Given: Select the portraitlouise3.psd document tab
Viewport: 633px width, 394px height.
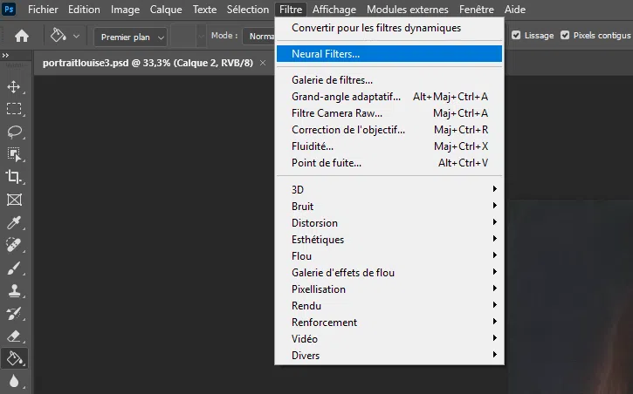Looking at the screenshot, I should 148,63.
